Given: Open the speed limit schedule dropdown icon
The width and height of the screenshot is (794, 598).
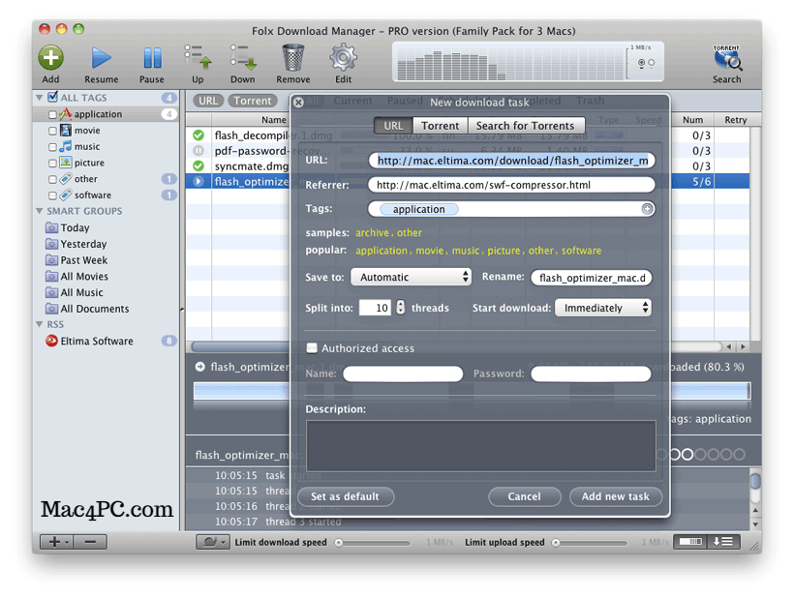Looking at the screenshot, I should [213, 542].
